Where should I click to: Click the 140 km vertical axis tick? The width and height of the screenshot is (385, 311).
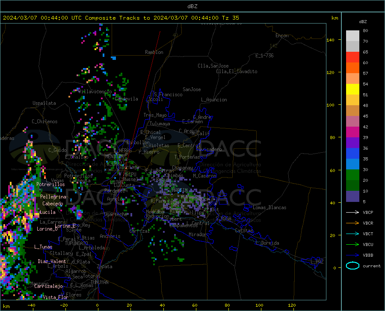(331, 40)
